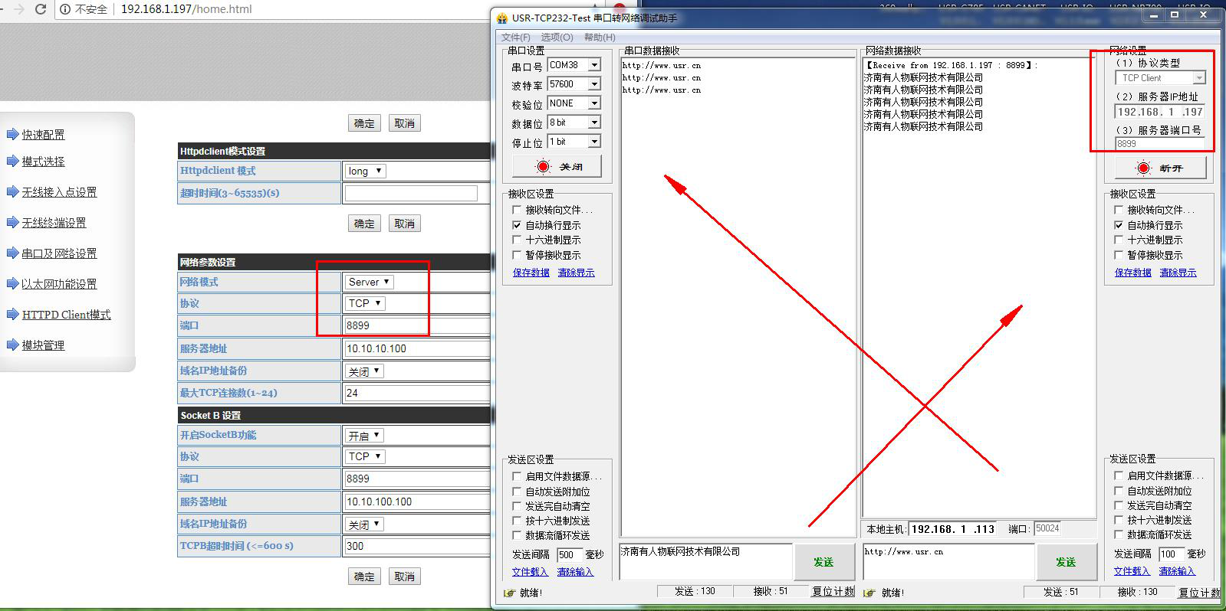This screenshot has height=611, width=1226.
Task: Open the 文件(F) menu
Action: coord(515,37)
